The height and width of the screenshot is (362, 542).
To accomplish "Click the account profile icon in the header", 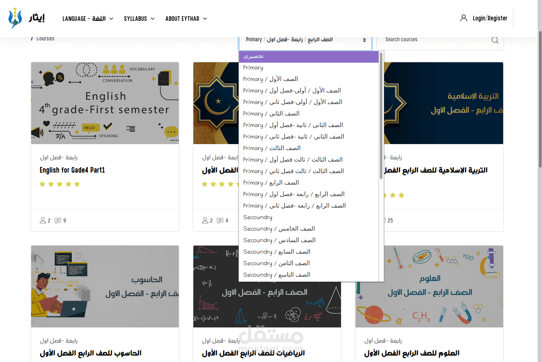I will click(x=463, y=18).
